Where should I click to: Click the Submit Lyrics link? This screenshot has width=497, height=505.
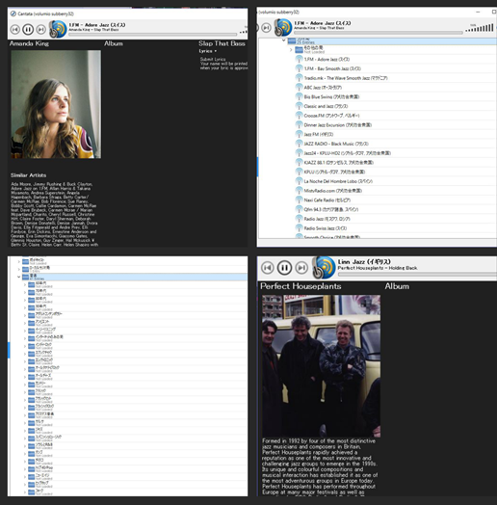click(x=213, y=59)
